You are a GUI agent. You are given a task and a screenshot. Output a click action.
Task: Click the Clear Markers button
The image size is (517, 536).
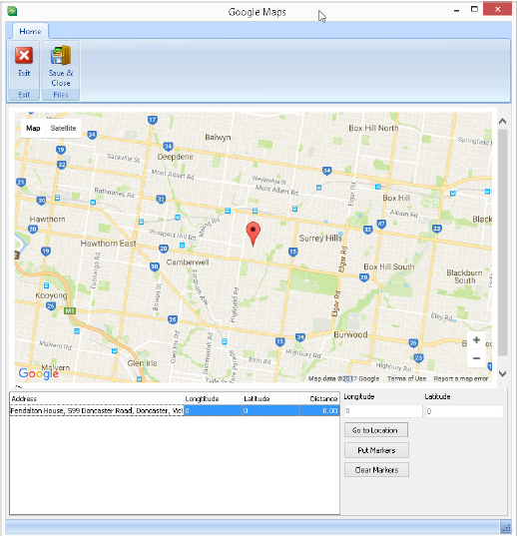coord(376,470)
